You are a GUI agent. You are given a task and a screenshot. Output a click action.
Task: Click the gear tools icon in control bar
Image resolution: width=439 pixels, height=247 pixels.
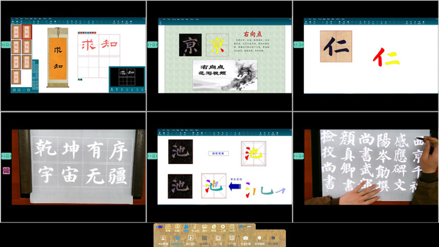[x=223, y=226]
